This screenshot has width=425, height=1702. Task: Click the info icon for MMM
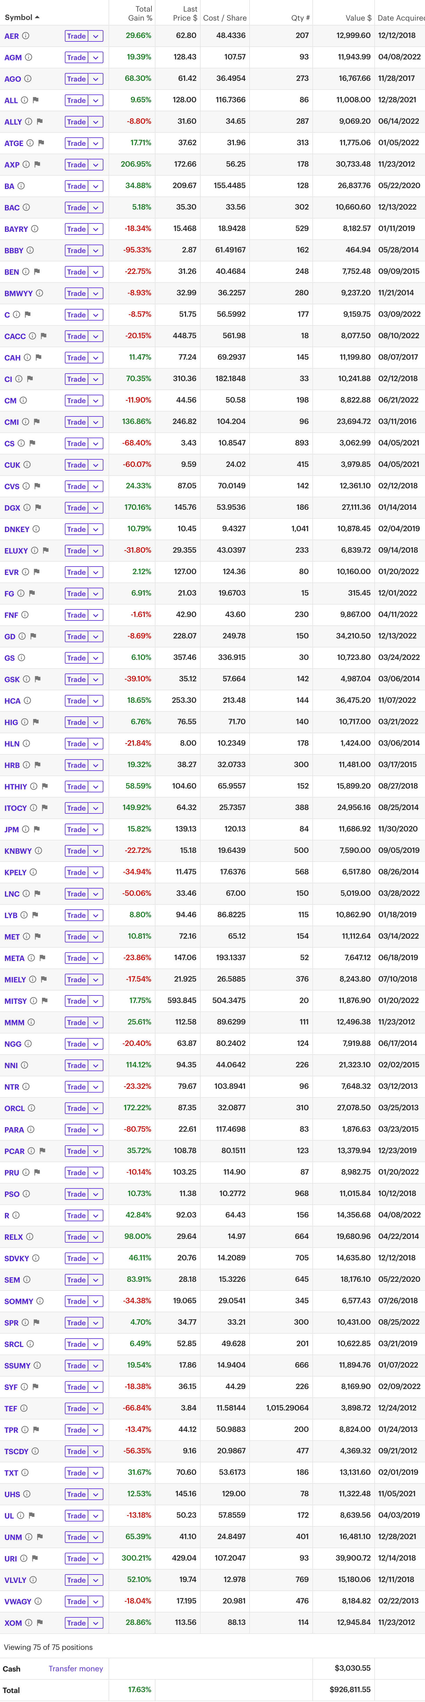coord(31,1022)
